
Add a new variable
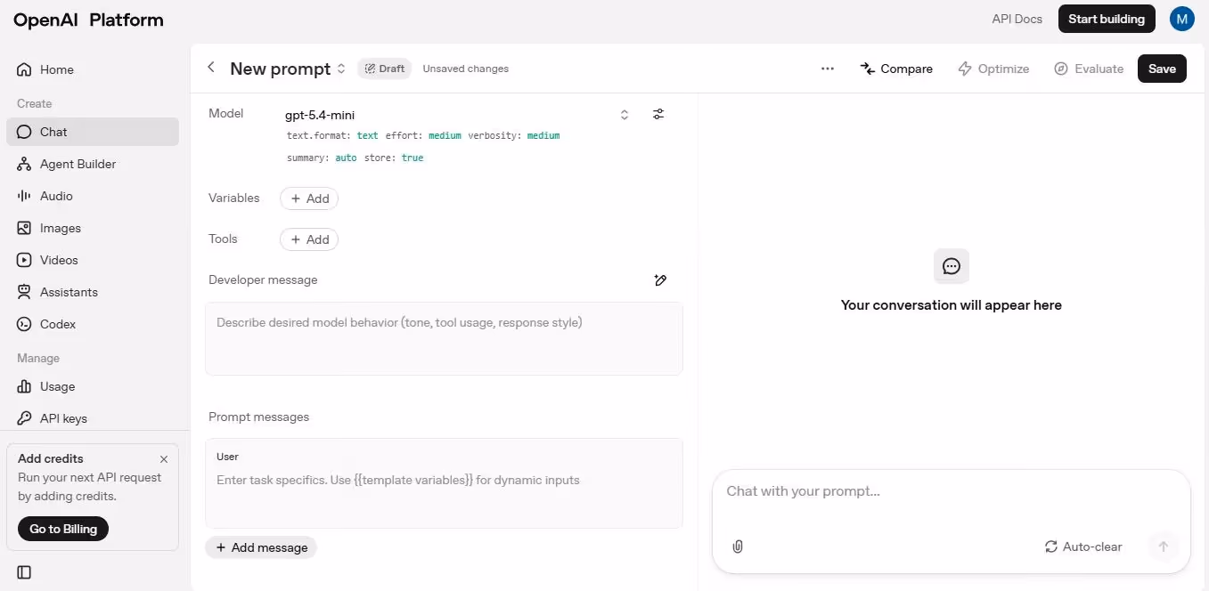pyautogui.click(x=309, y=198)
